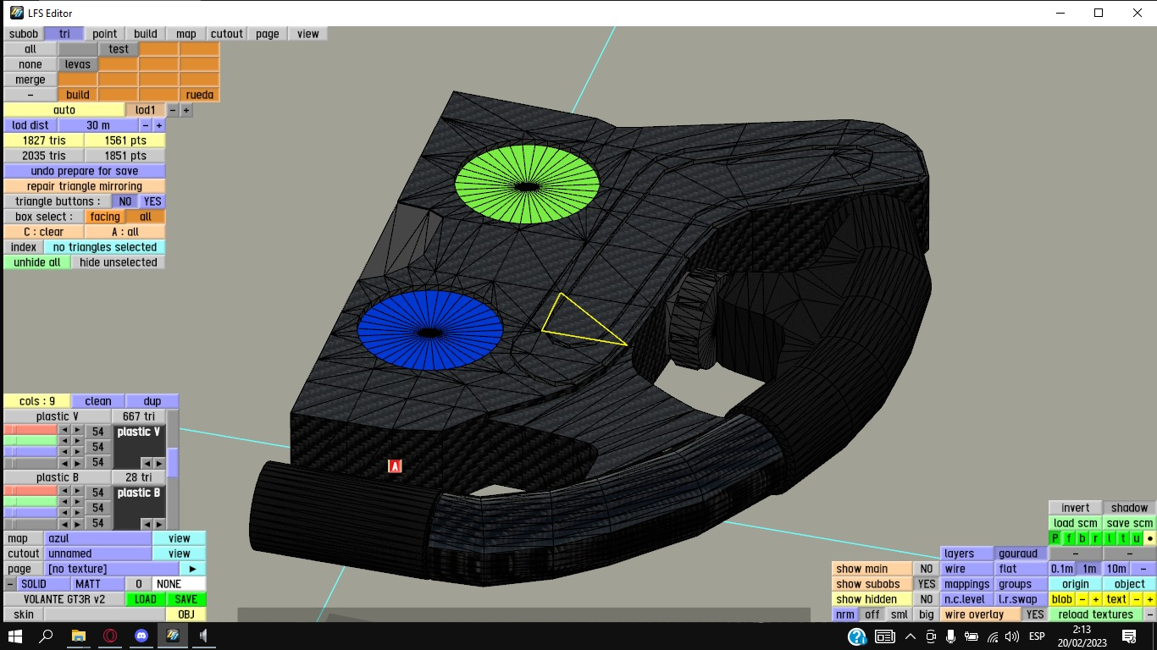Open Discord from the taskbar

tap(141, 636)
